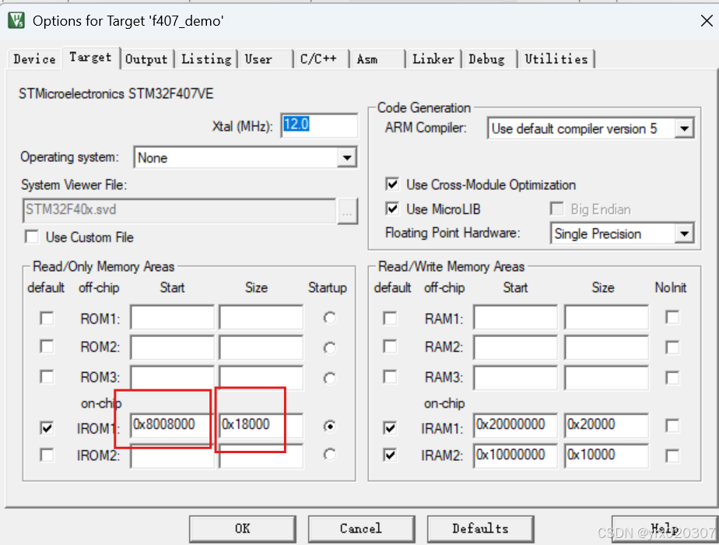Toggle the IRAM2 default checkbox
Viewport: 719px width, 545px height.
pyautogui.click(x=390, y=455)
